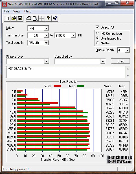Click write value 6716

(x=111, y=92)
